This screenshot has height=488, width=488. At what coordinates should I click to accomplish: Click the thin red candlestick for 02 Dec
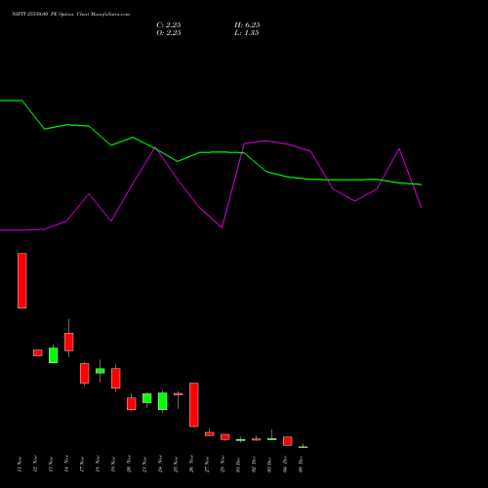(257, 439)
